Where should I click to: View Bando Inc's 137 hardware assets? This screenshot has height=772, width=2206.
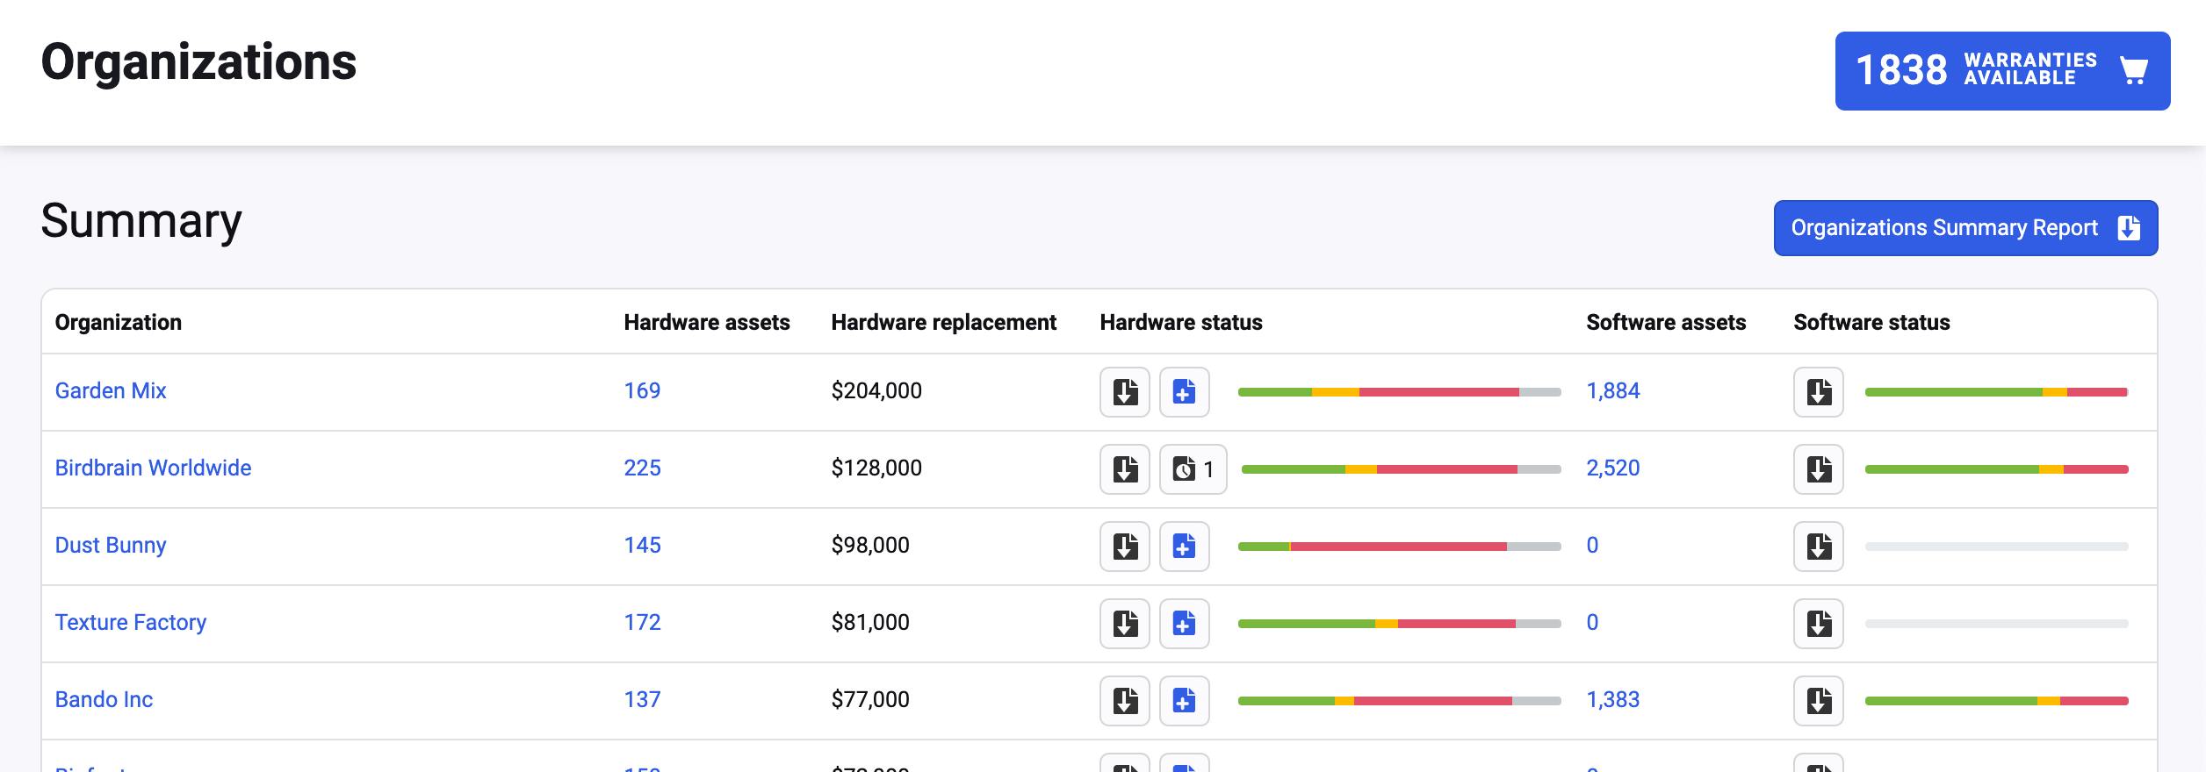point(642,700)
